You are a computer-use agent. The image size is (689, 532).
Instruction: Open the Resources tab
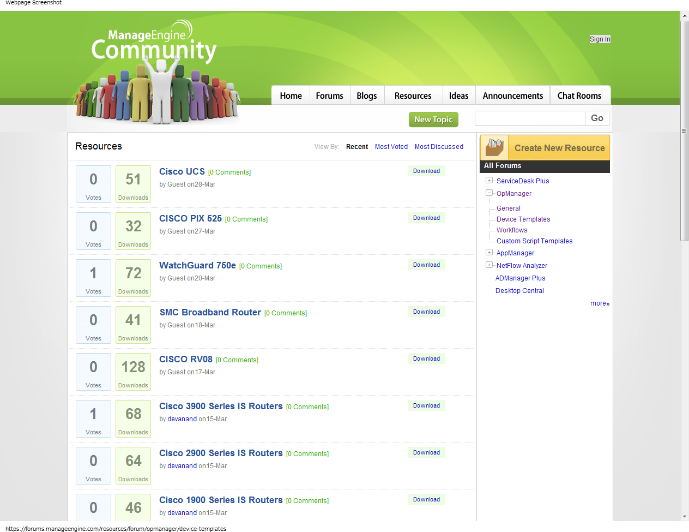[x=413, y=95]
